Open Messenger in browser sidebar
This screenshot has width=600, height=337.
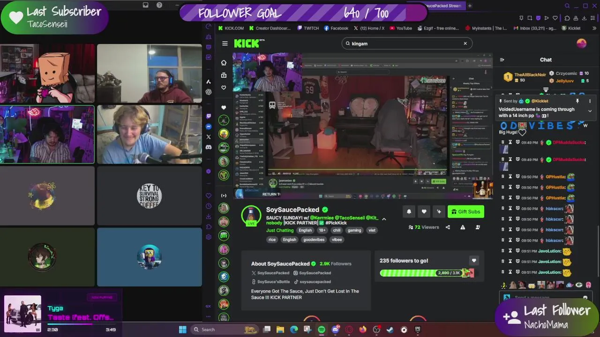[209, 126]
